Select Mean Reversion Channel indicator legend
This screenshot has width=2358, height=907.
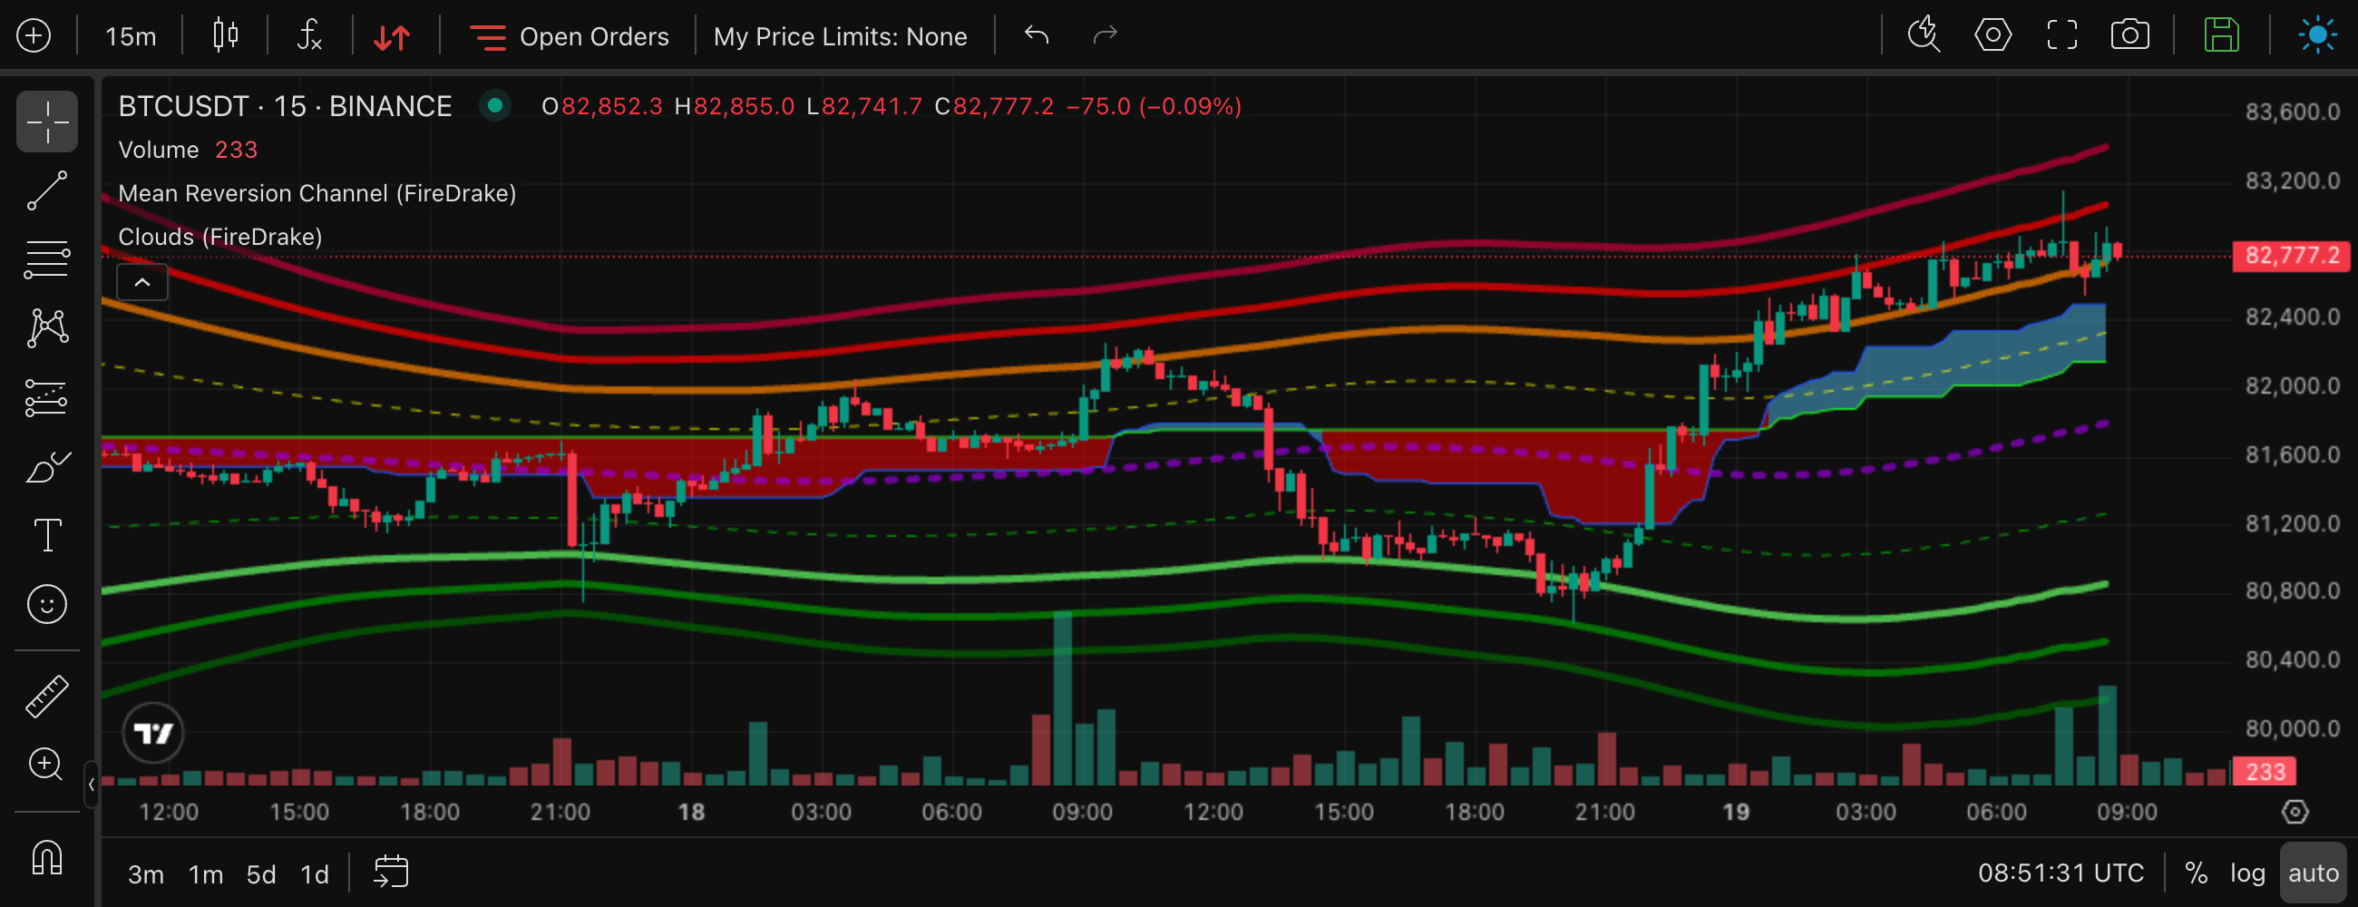point(317,193)
